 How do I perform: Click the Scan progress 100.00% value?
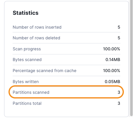point(112,49)
